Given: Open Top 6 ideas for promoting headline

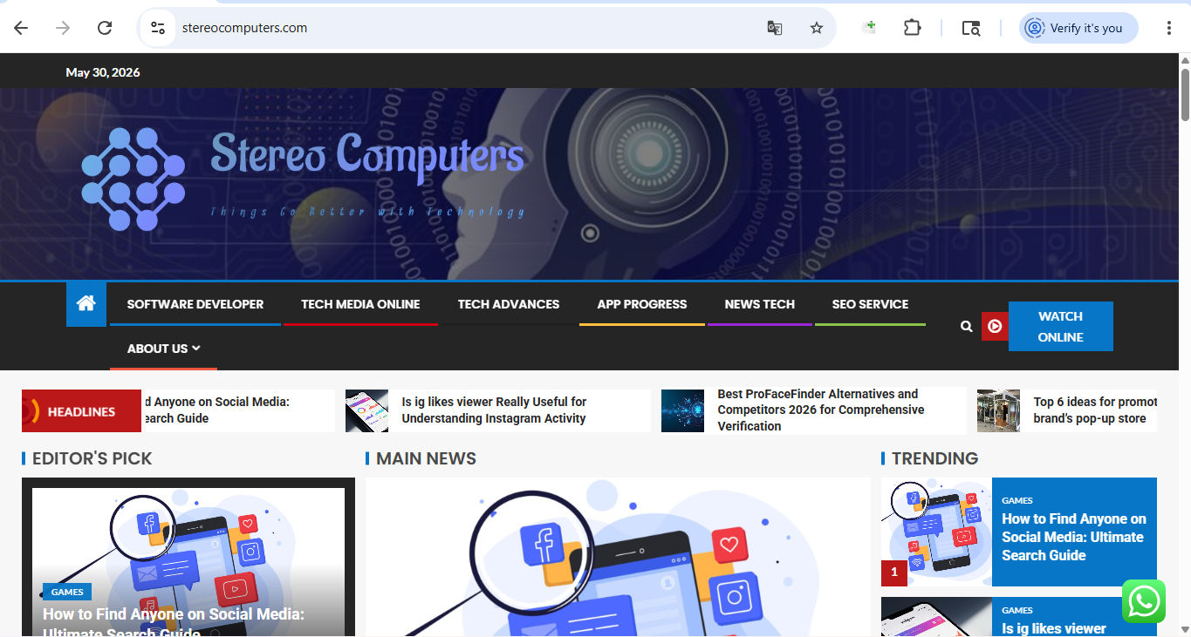Looking at the screenshot, I should [x=1095, y=410].
